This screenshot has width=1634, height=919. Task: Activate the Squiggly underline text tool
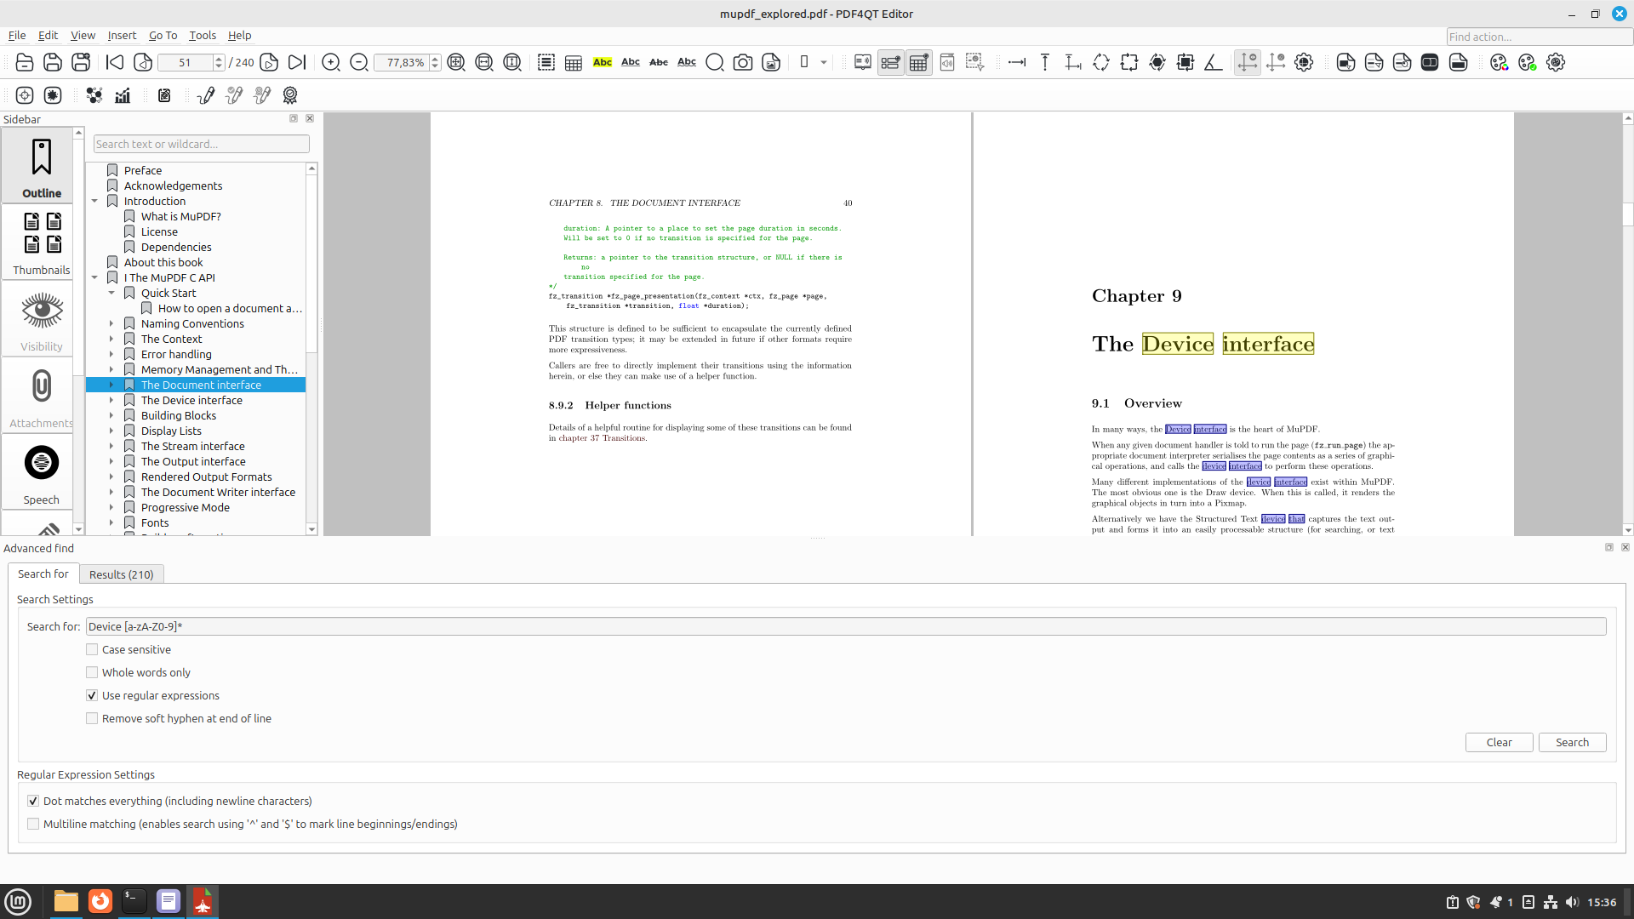[x=687, y=62]
